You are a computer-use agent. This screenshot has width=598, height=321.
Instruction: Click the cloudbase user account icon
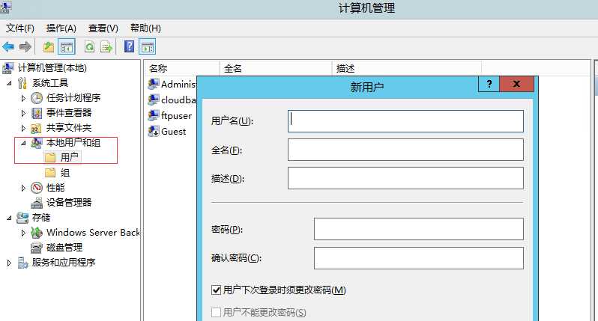[x=154, y=100]
